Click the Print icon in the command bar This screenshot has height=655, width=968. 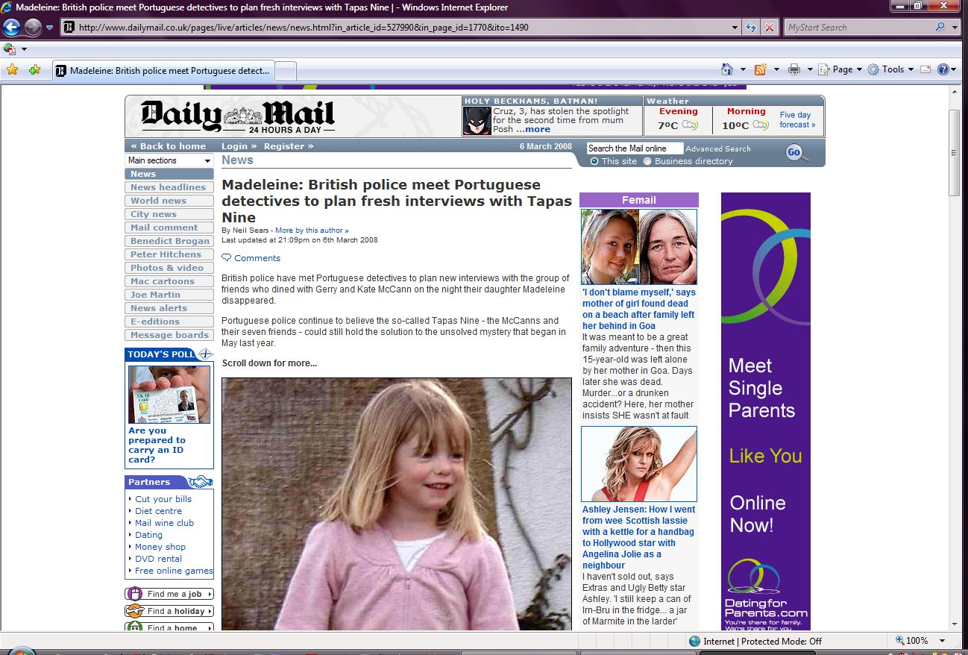point(793,69)
